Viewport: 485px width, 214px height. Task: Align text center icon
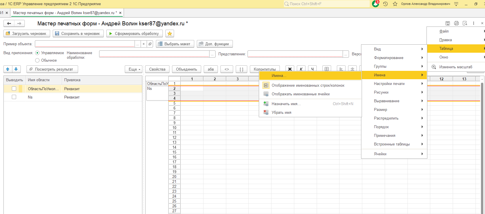click(352, 69)
